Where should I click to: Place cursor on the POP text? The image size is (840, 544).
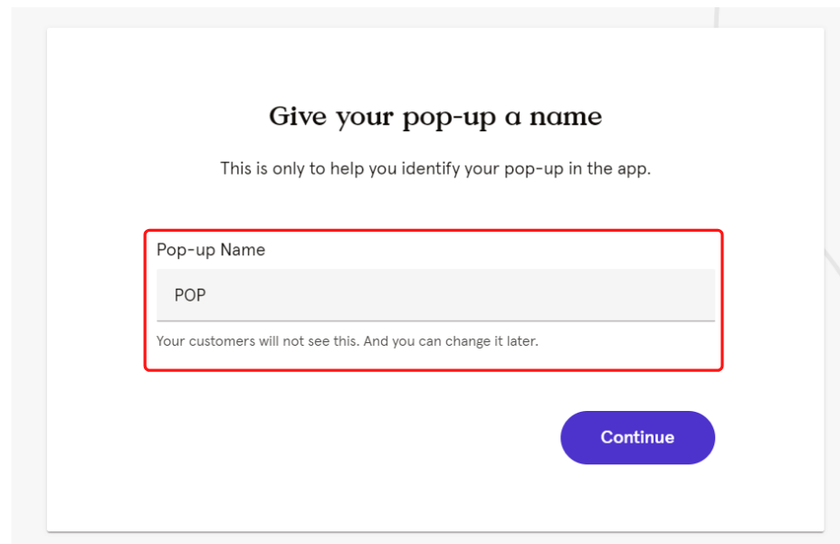tap(190, 295)
